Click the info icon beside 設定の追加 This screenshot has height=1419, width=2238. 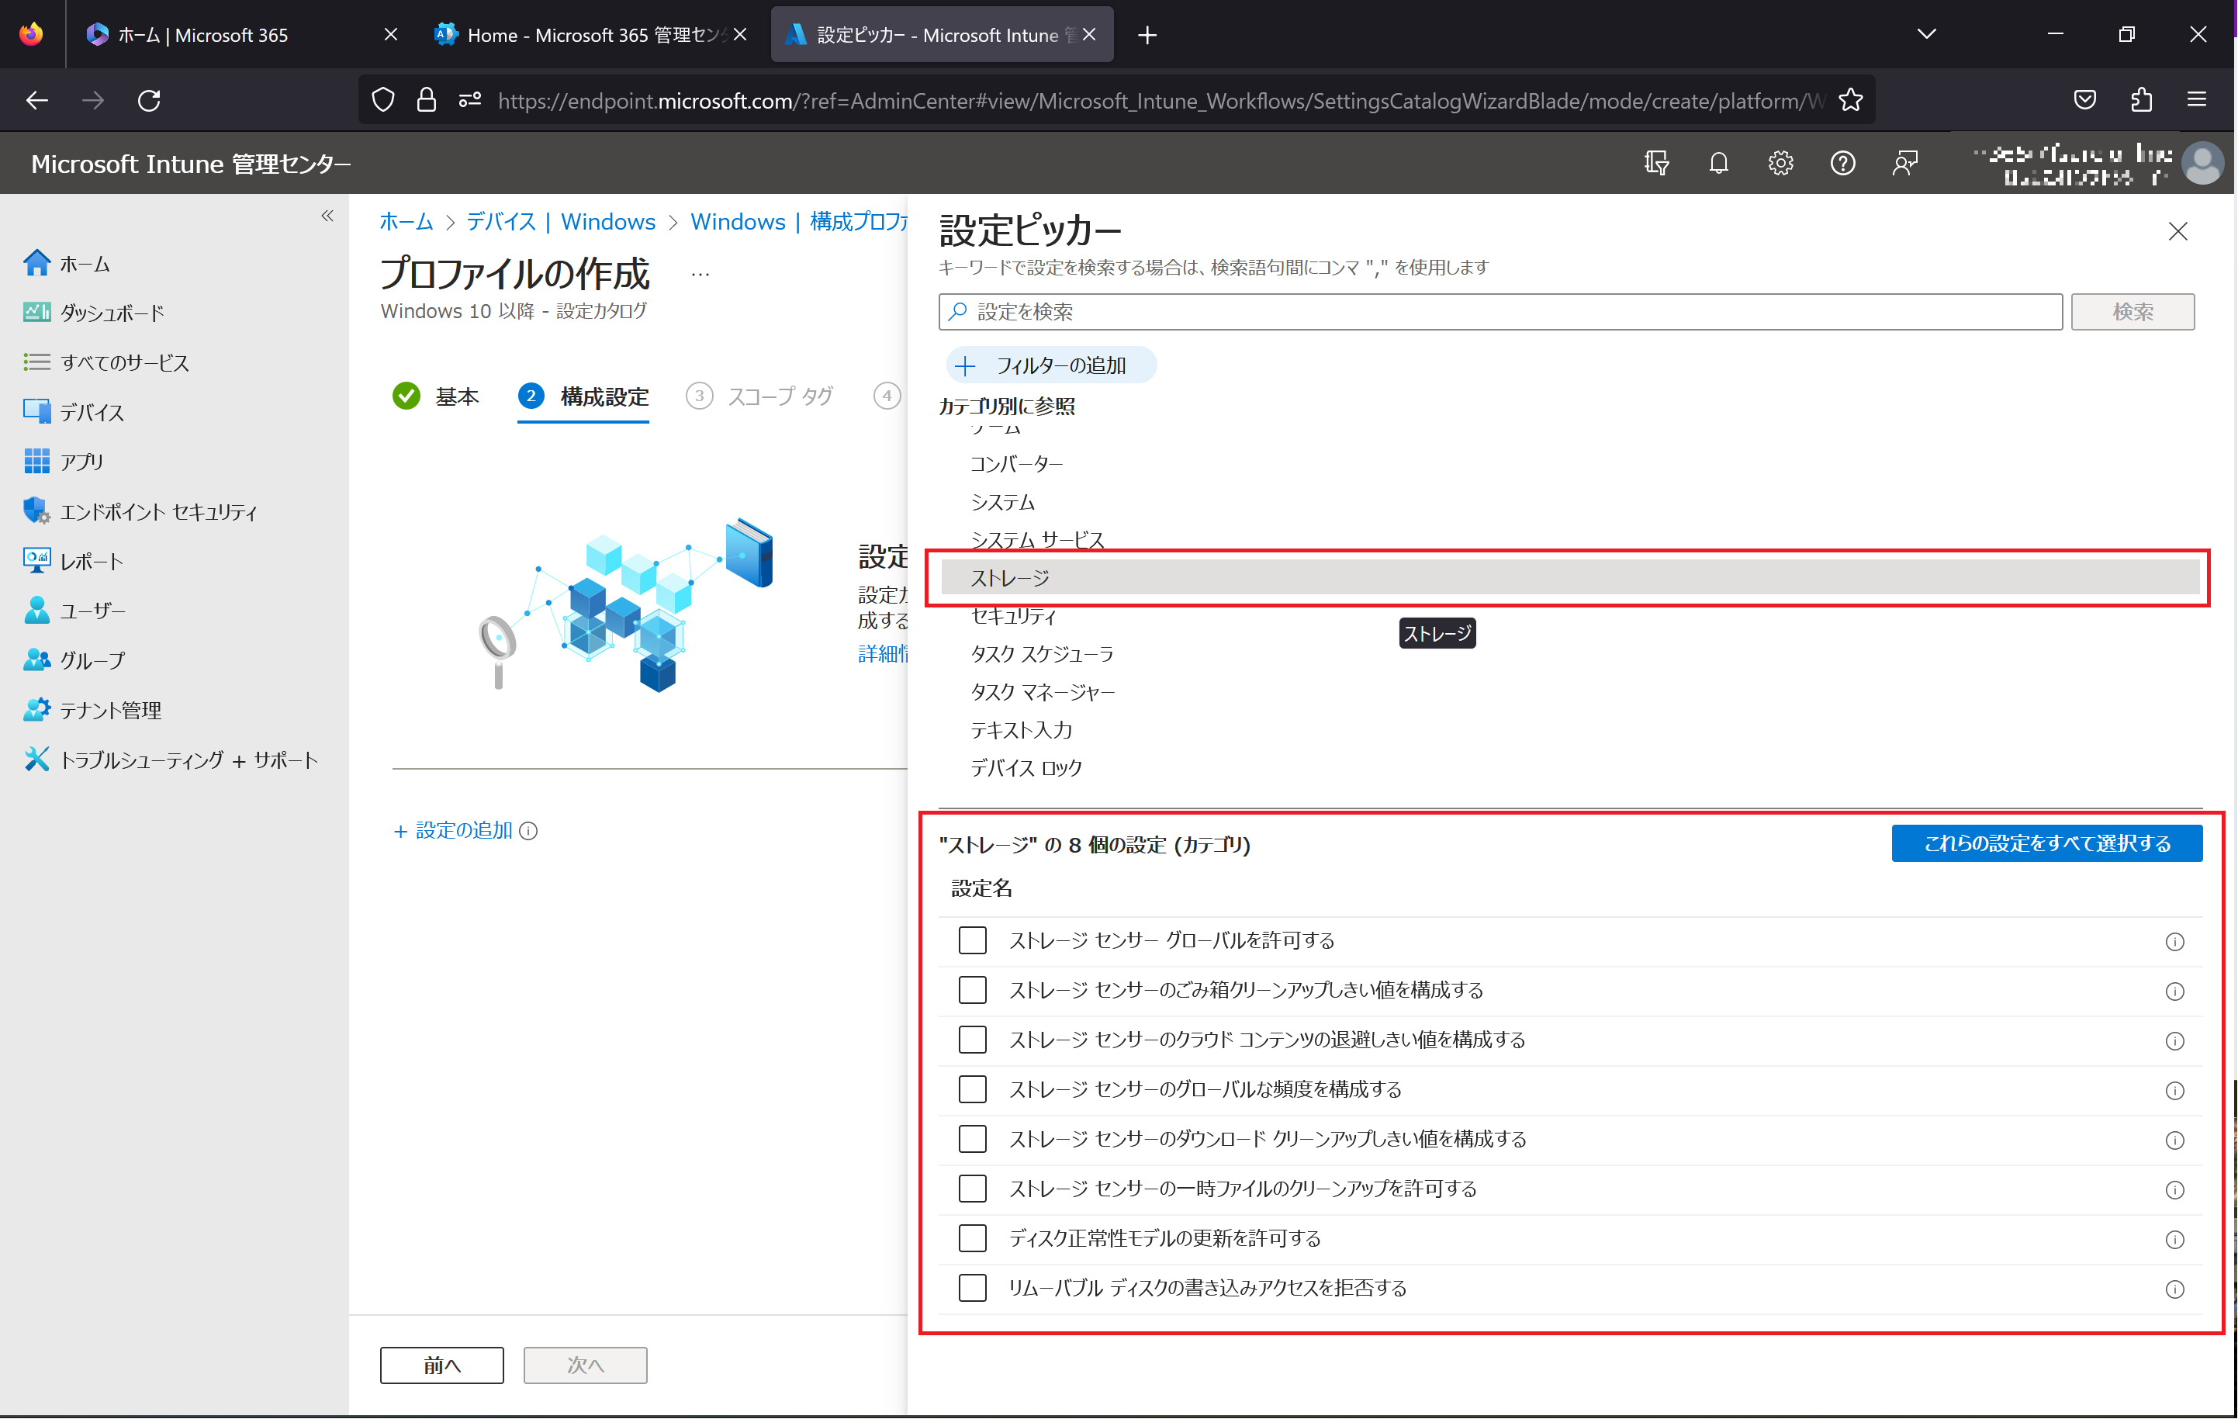[x=528, y=831]
